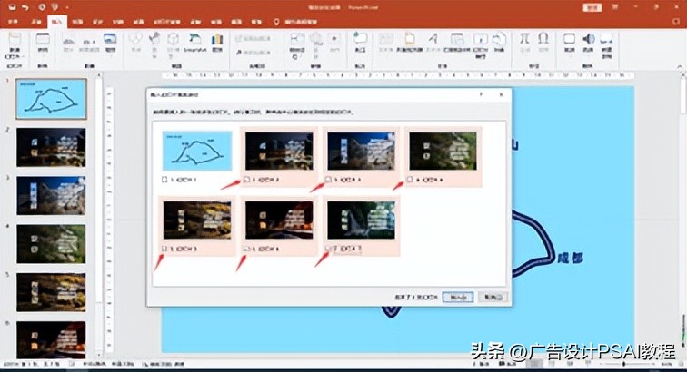
Task: Click the Header and Footer icon
Action: [x=410, y=38]
